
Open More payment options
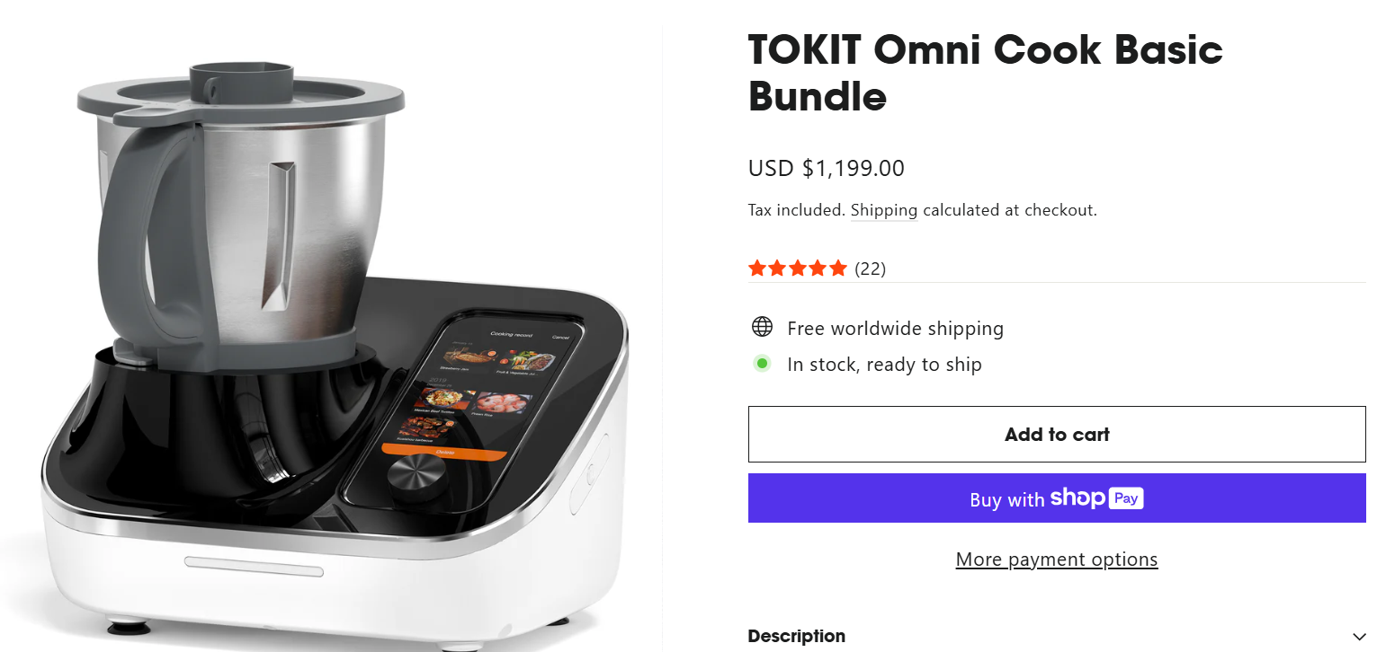click(x=1057, y=559)
